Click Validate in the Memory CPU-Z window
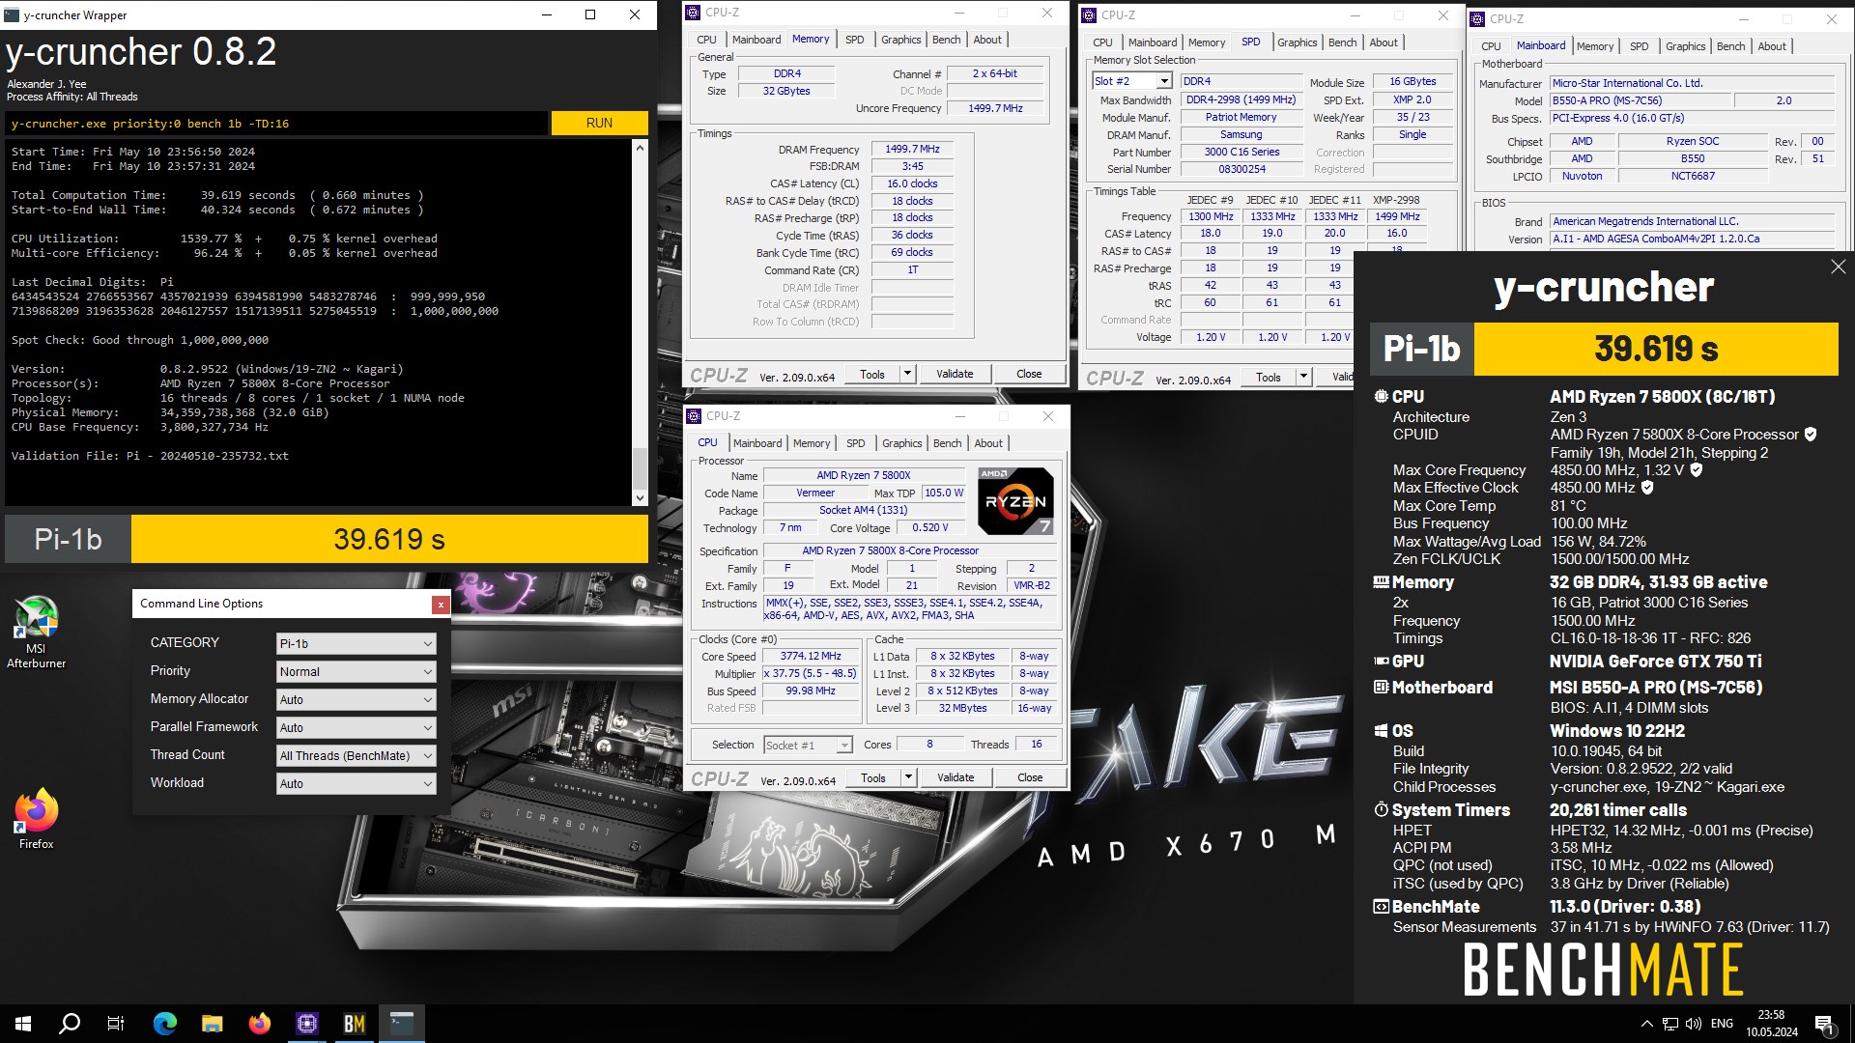The height and width of the screenshot is (1043, 1855). click(955, 374)
